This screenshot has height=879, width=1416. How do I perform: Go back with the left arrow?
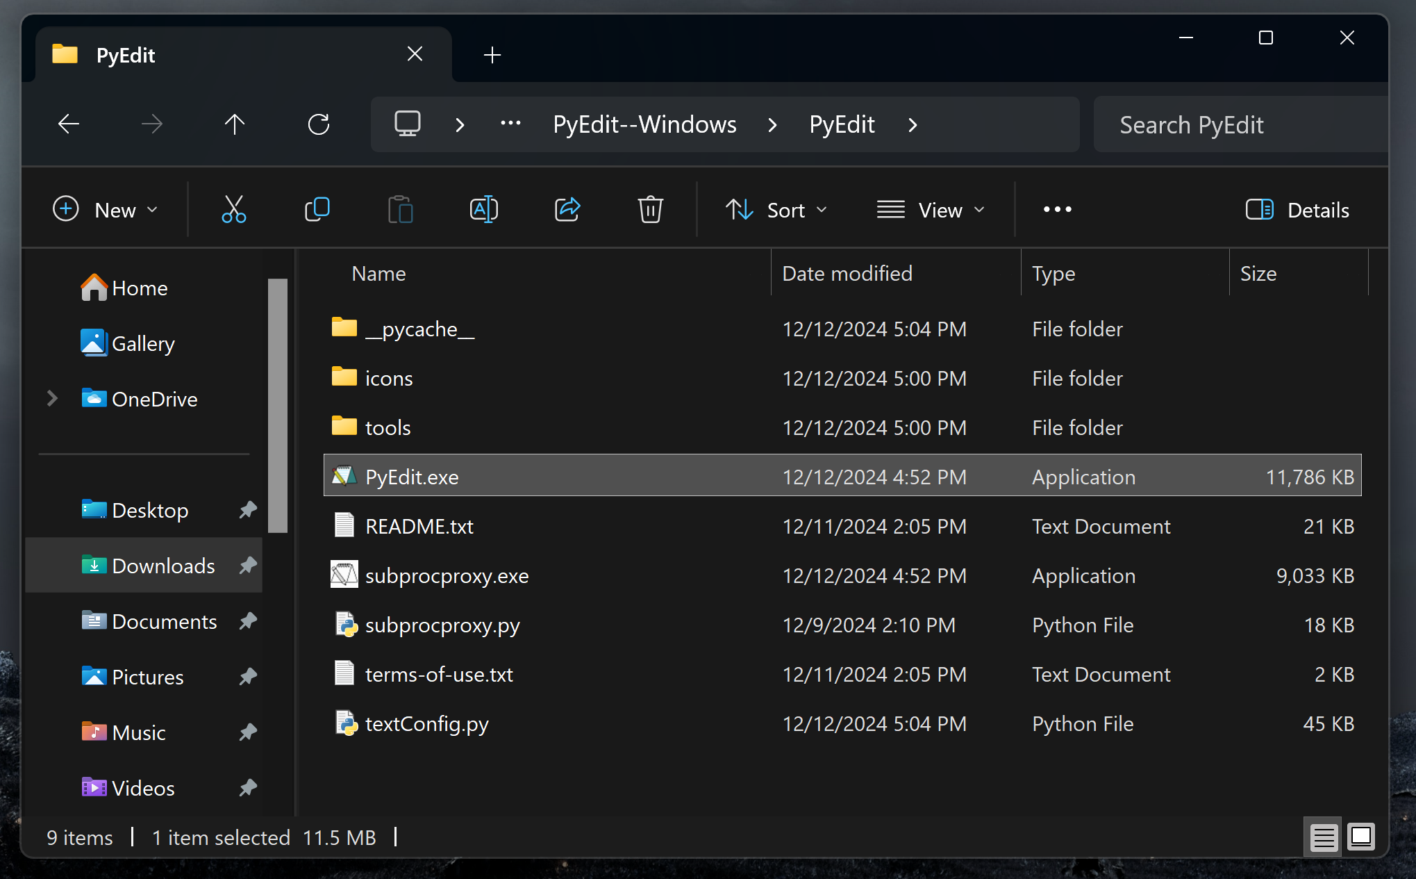pyautogui.click(x=69, y=124)
